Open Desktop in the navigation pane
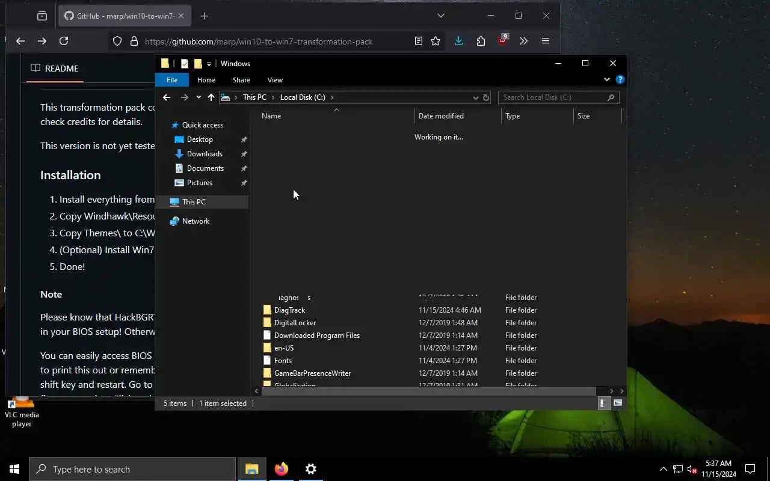Viewport: 770px width, 481px height. coord(200,139)
